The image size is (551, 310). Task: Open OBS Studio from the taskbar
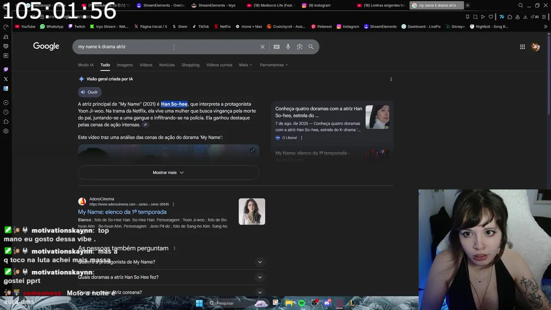[x=315, y=303]
